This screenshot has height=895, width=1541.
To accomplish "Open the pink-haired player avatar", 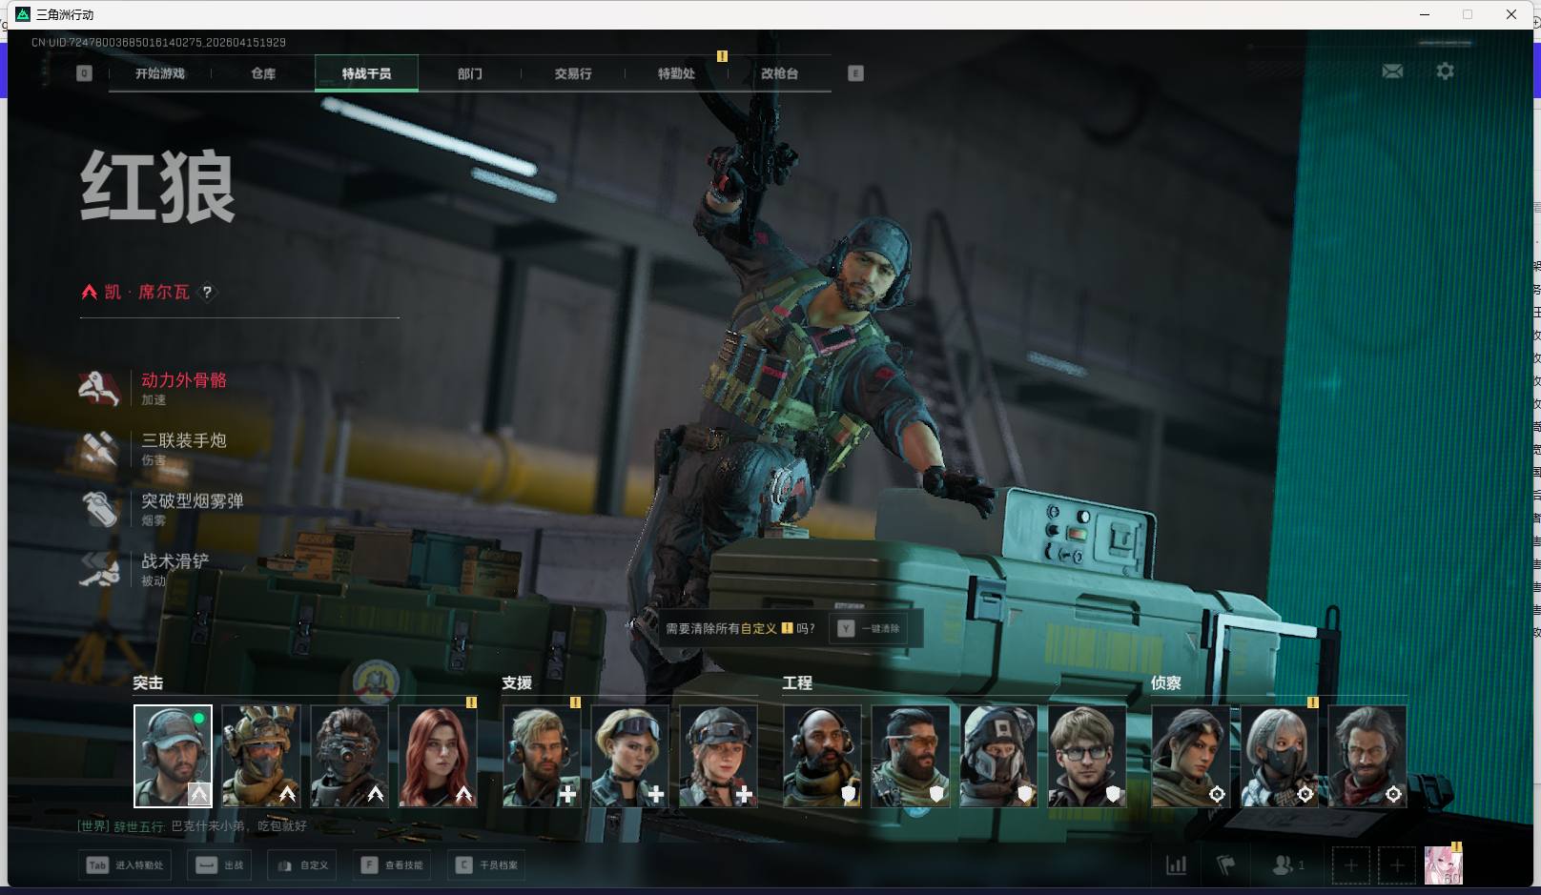I will 1443,865.
